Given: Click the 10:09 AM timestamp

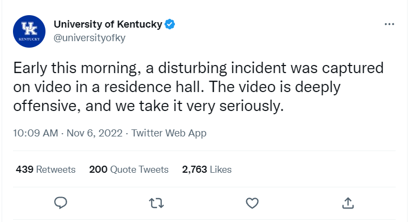Looking at the screenshot, I should click(36, 133).
